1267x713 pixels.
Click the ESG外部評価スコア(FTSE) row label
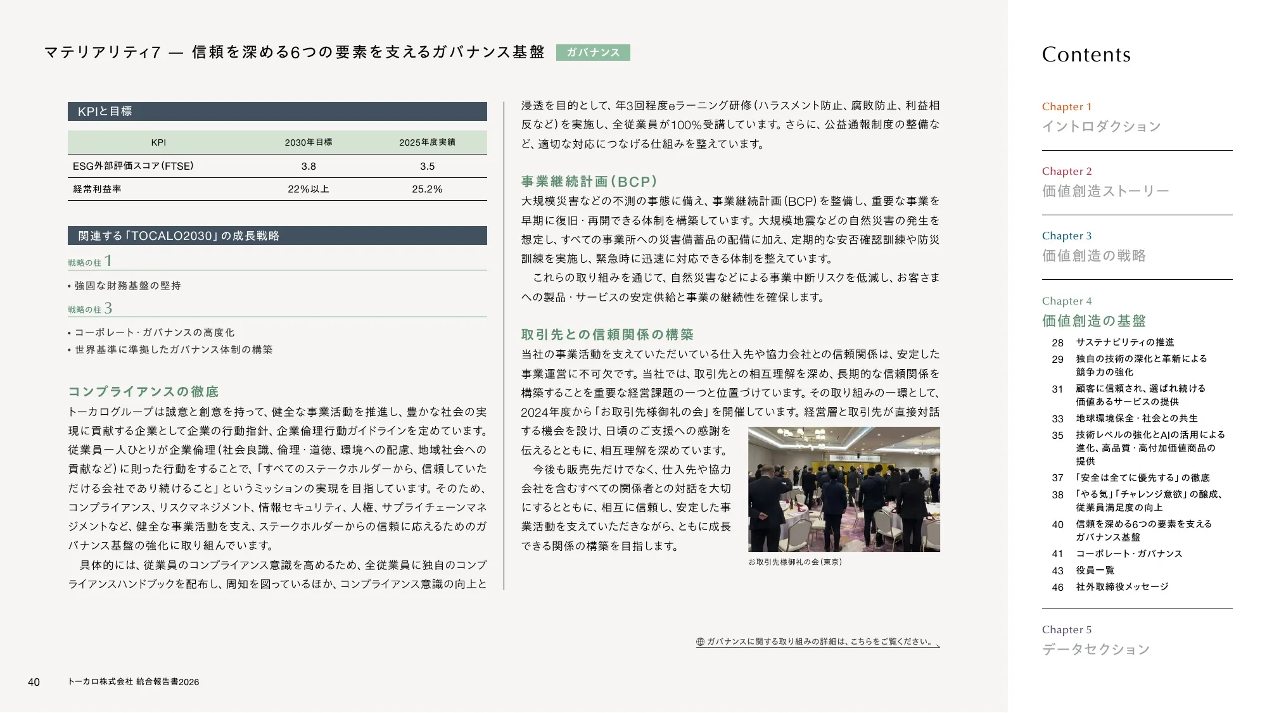coord(134,166)
